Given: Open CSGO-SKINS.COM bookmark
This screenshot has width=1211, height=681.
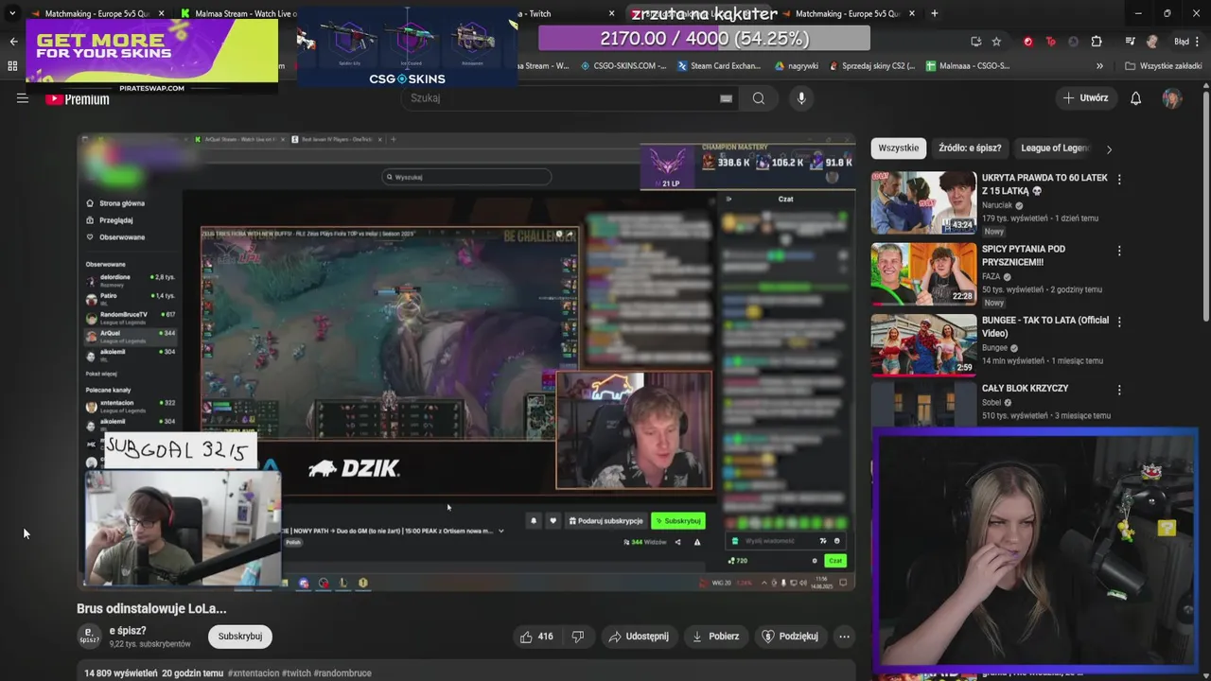Looking at the screenshot, I should pyautogui.click(x=624, y=66).
